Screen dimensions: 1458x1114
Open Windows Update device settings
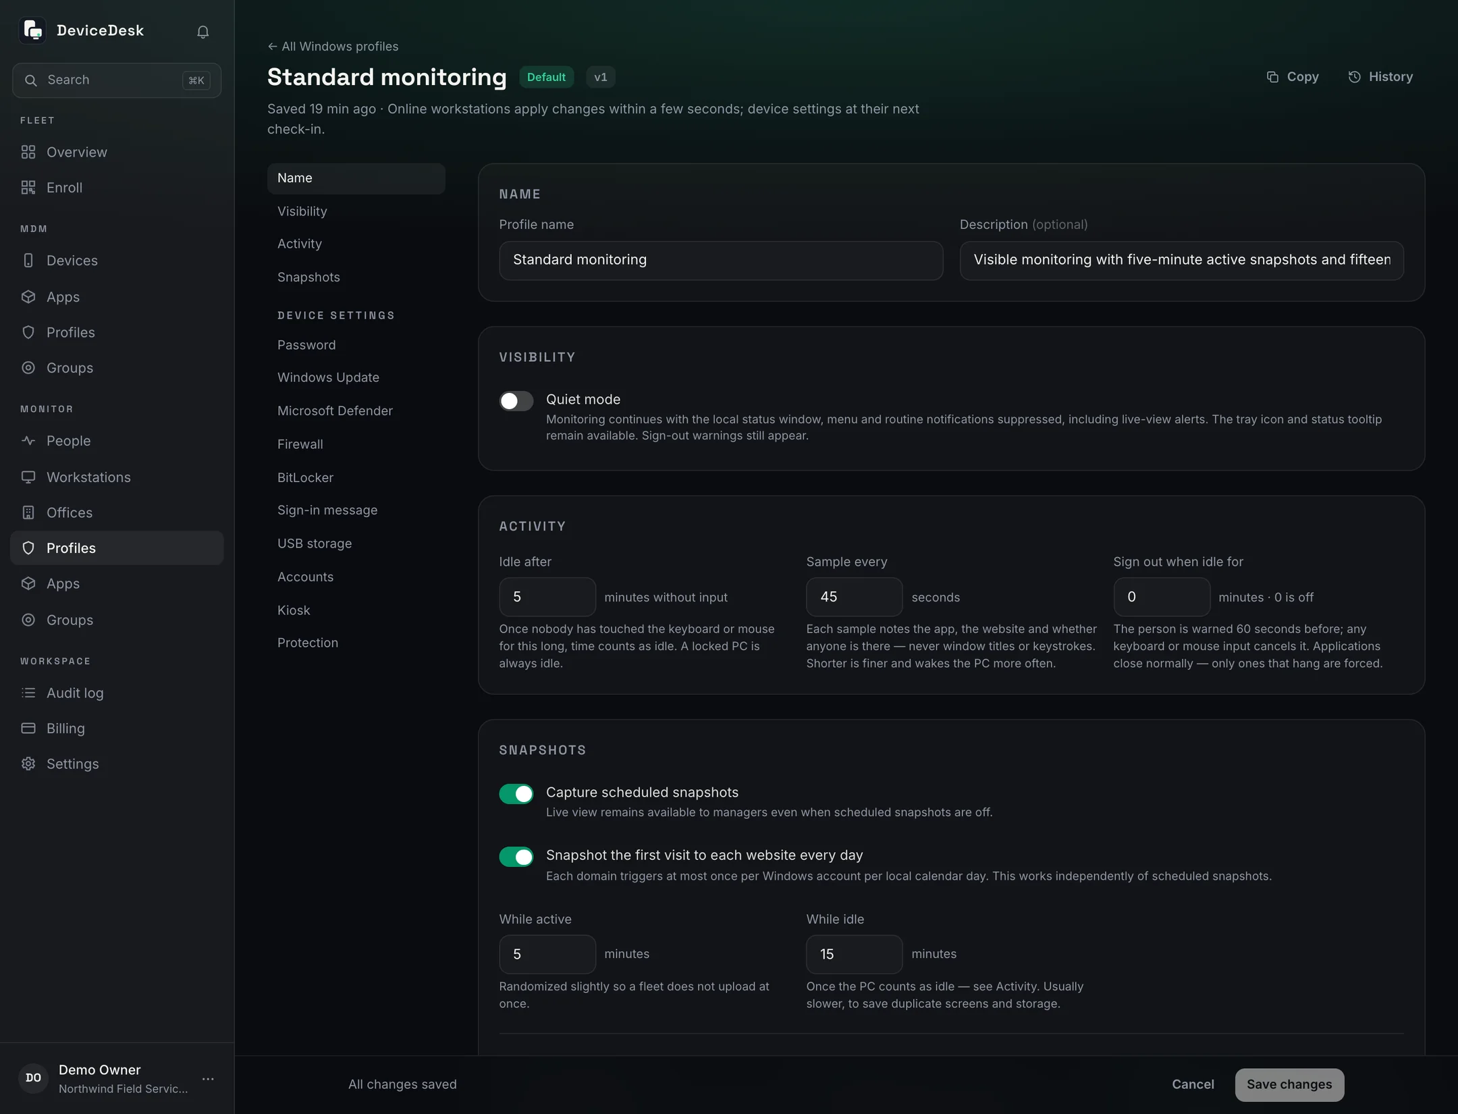[x=356, y=377]
